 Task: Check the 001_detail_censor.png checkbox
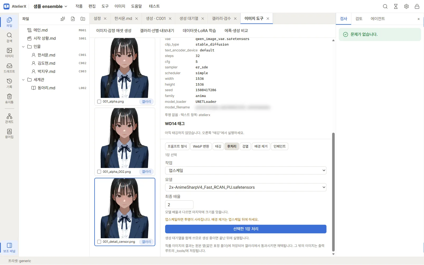click(x=99, y=242)
